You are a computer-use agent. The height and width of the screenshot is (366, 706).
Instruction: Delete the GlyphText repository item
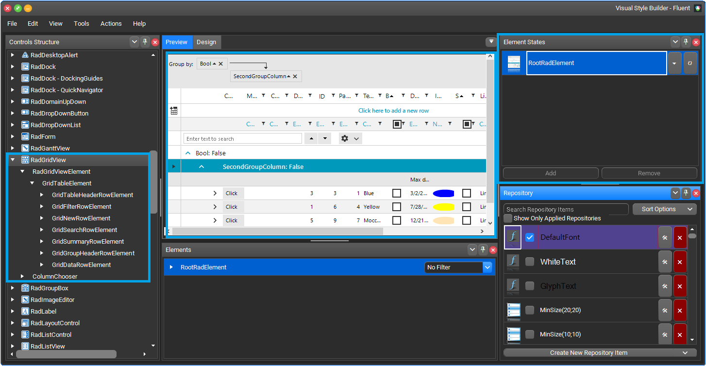(680, 286)
